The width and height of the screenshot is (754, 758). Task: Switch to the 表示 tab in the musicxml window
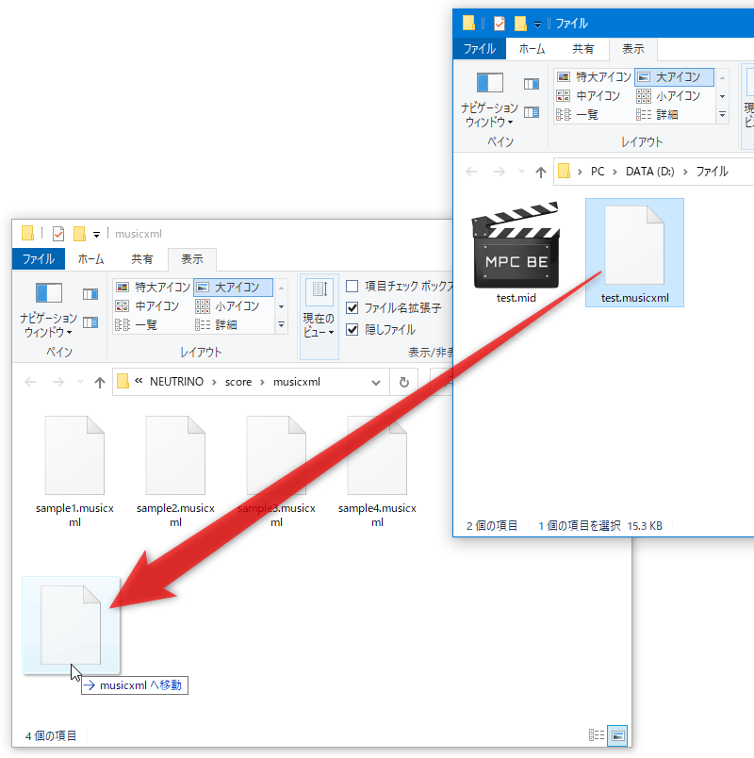(x=192, y=259)
